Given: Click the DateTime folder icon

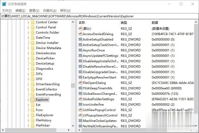Looking at the screenshot, I should 33,38.
